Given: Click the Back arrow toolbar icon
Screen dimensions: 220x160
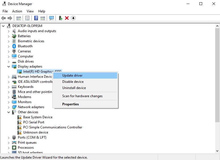Looking at the screenshot, I should click(3, 18).
